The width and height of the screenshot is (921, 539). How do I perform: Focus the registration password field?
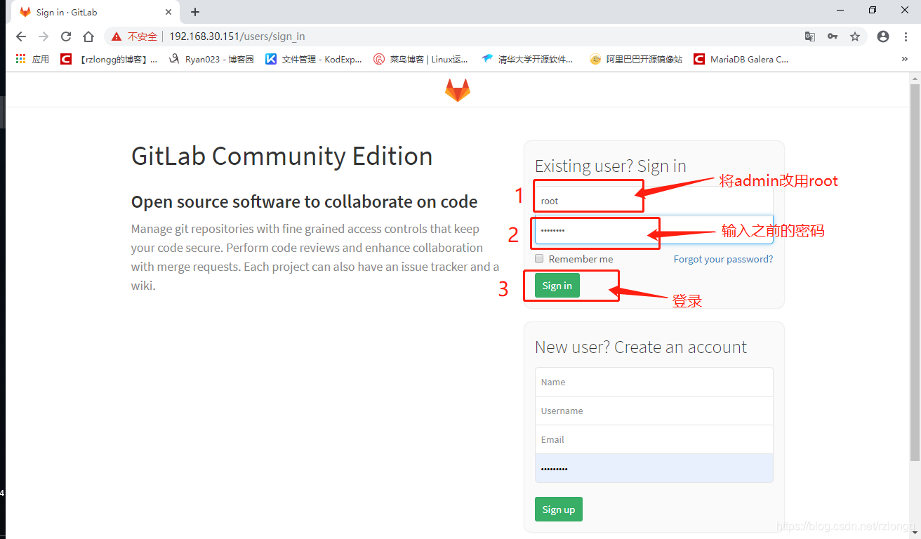coord(654,468)
